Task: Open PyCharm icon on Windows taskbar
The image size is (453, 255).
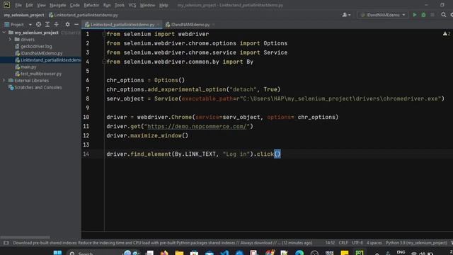Action: pyautogui.click(x=360, y=253)
